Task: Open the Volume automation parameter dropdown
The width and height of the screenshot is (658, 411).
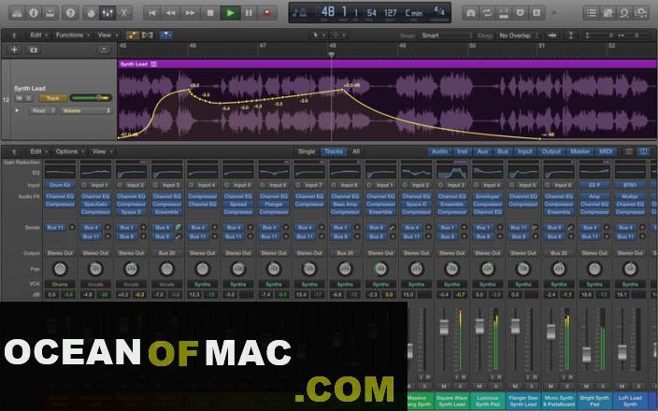Action: [x=86, y=111]
